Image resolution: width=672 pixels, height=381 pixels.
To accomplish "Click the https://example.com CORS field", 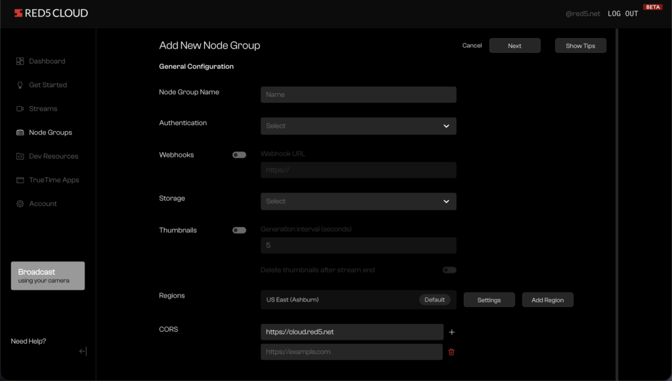I will click(352, 352).
